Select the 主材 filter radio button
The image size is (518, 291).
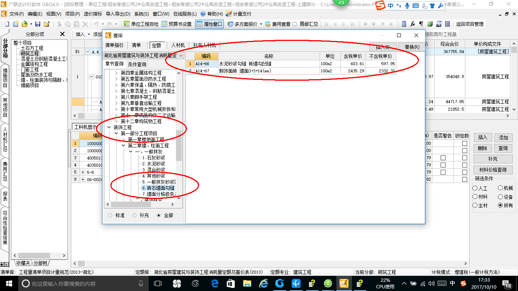tap(475, 205)
